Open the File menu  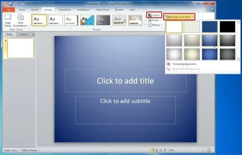tap(8, 9)
